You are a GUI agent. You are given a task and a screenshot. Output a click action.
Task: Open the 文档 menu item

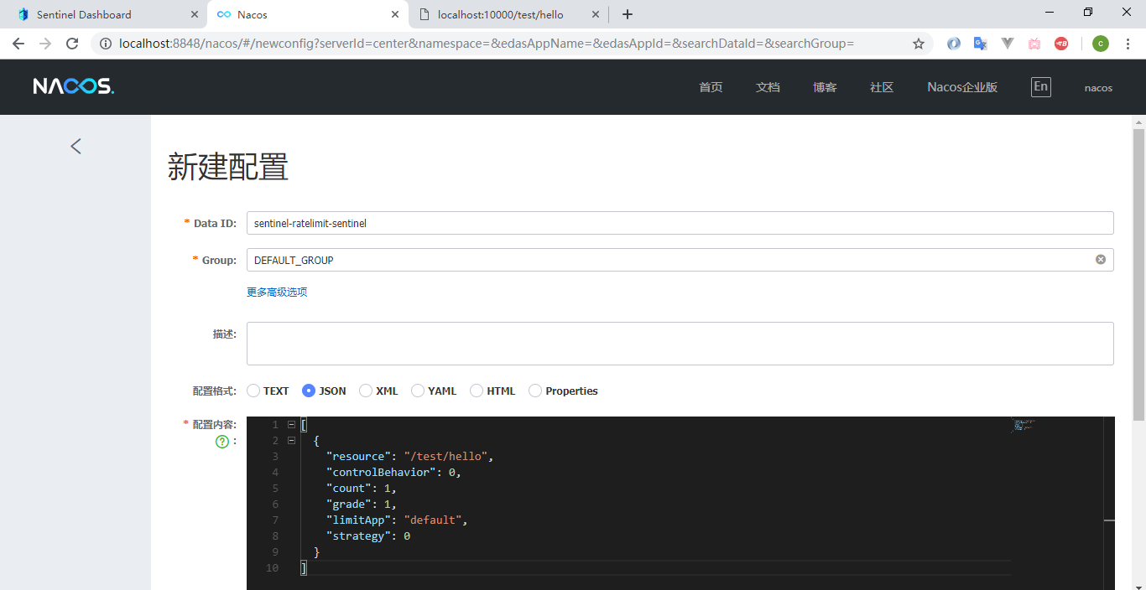tap(768, 87)
